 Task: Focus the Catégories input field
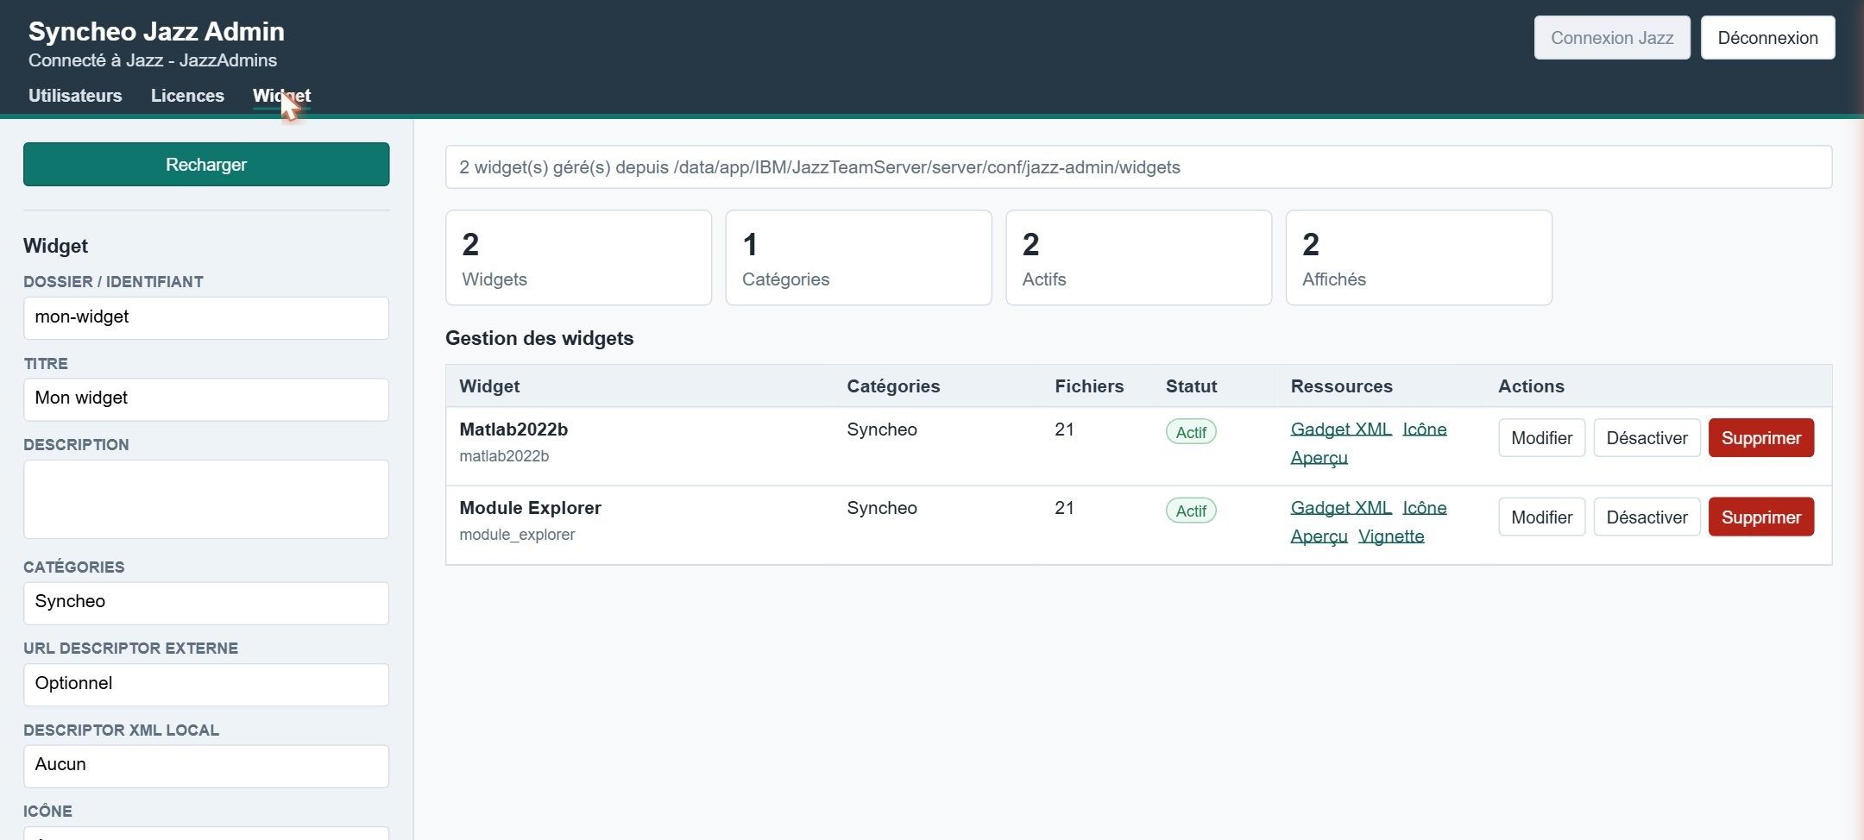click(206, 603)
